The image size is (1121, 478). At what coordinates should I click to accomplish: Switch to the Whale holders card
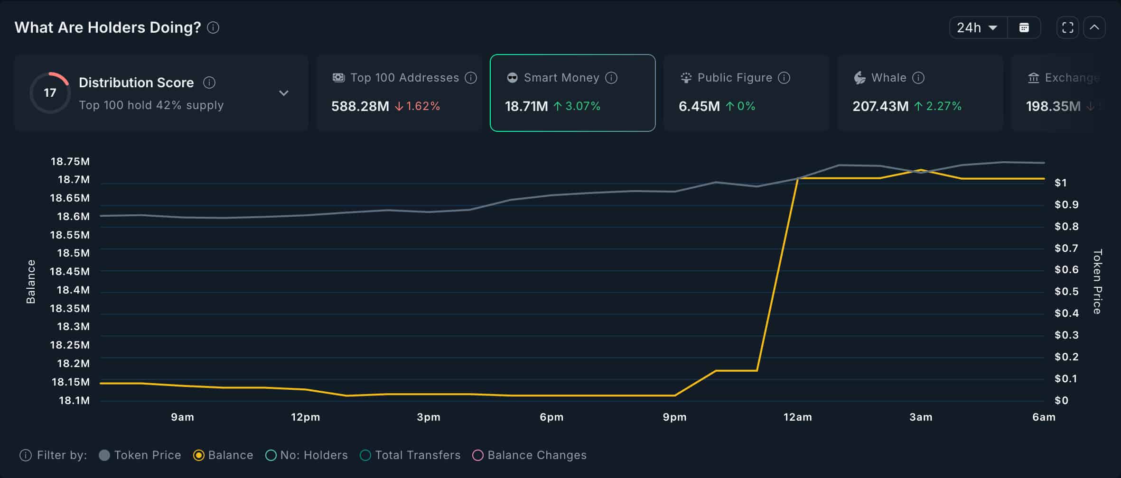tap(919, 93)
